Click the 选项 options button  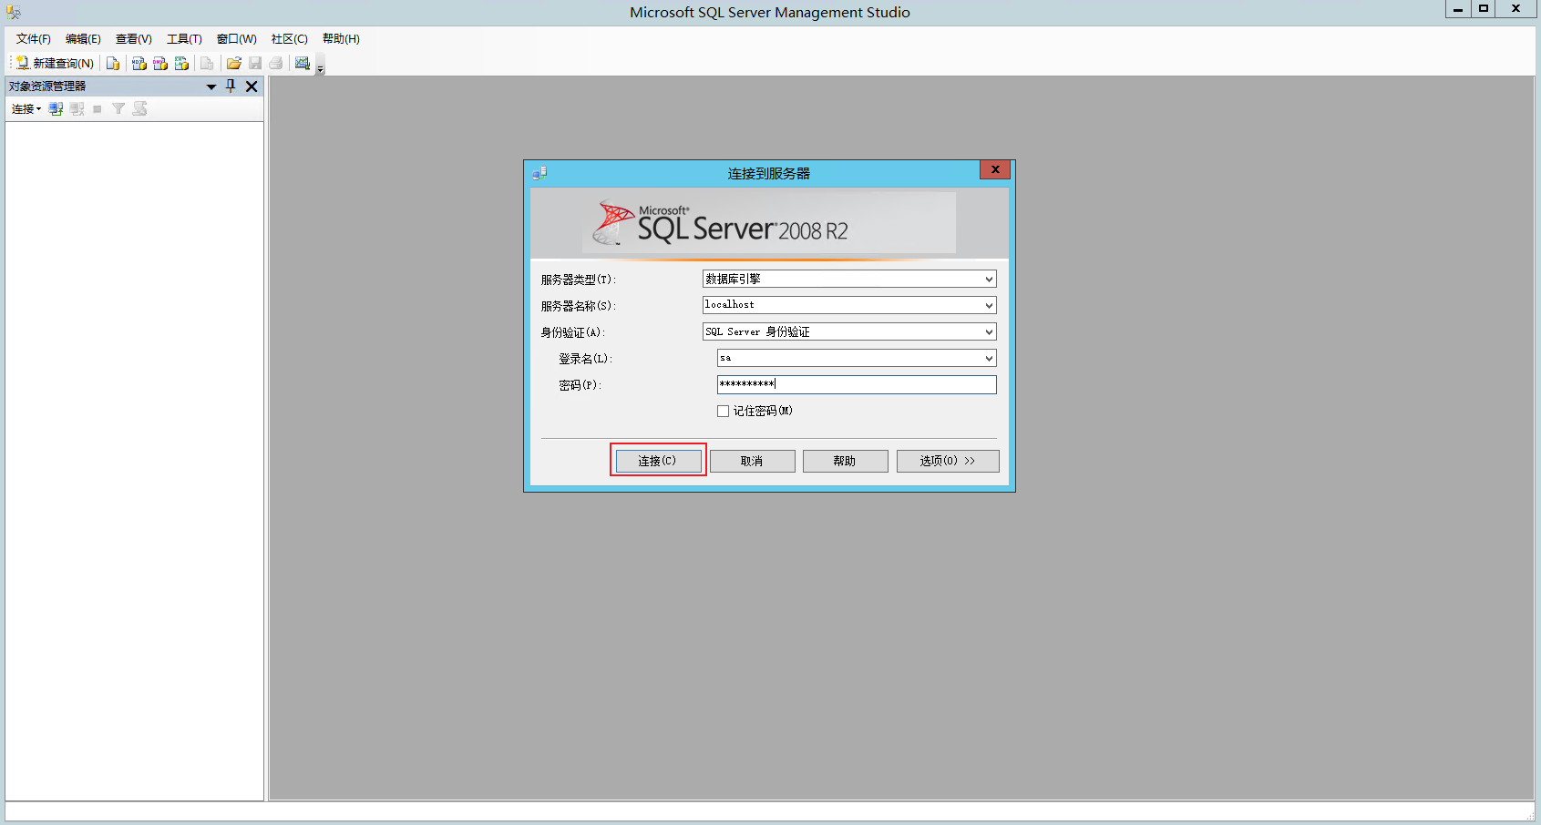coord(947,461)
